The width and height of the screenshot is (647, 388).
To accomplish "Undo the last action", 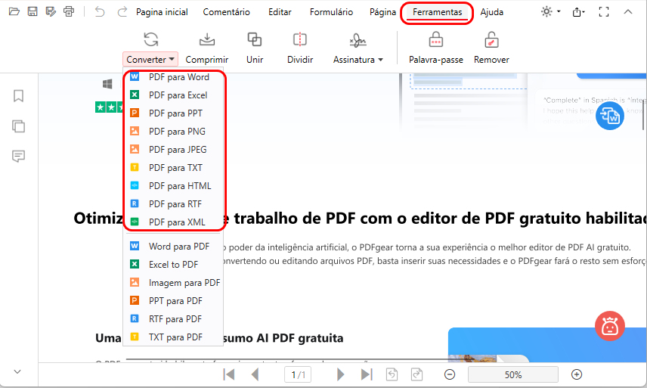I will [100, 11].
